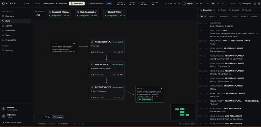The width and height of the screenshot is (261, 127).
Task: Click the Web Researcher node search icon
Action: pyautogui.click(x=92, y=64)
